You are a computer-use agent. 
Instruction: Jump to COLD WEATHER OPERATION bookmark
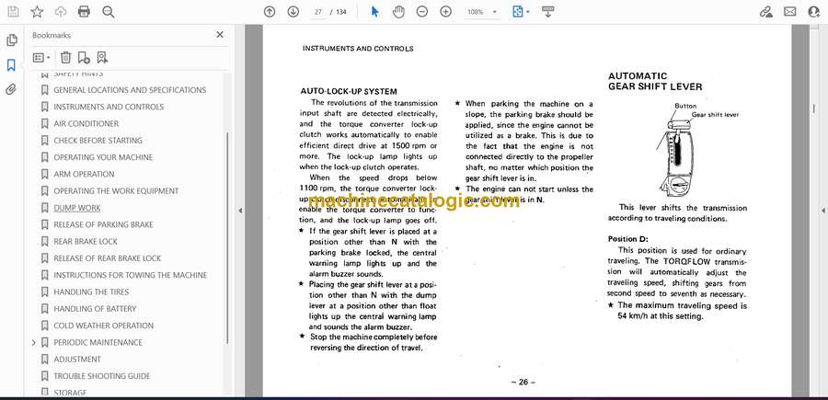click(103, 326)
